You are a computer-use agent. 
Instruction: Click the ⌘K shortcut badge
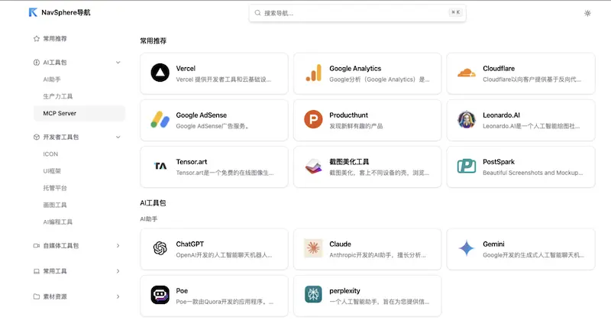pyautogui.click(x=455, y=12)
